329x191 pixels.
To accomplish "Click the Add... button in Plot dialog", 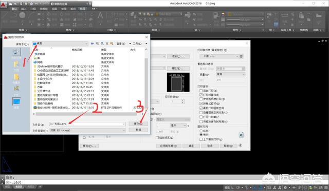I will point(178,56).
